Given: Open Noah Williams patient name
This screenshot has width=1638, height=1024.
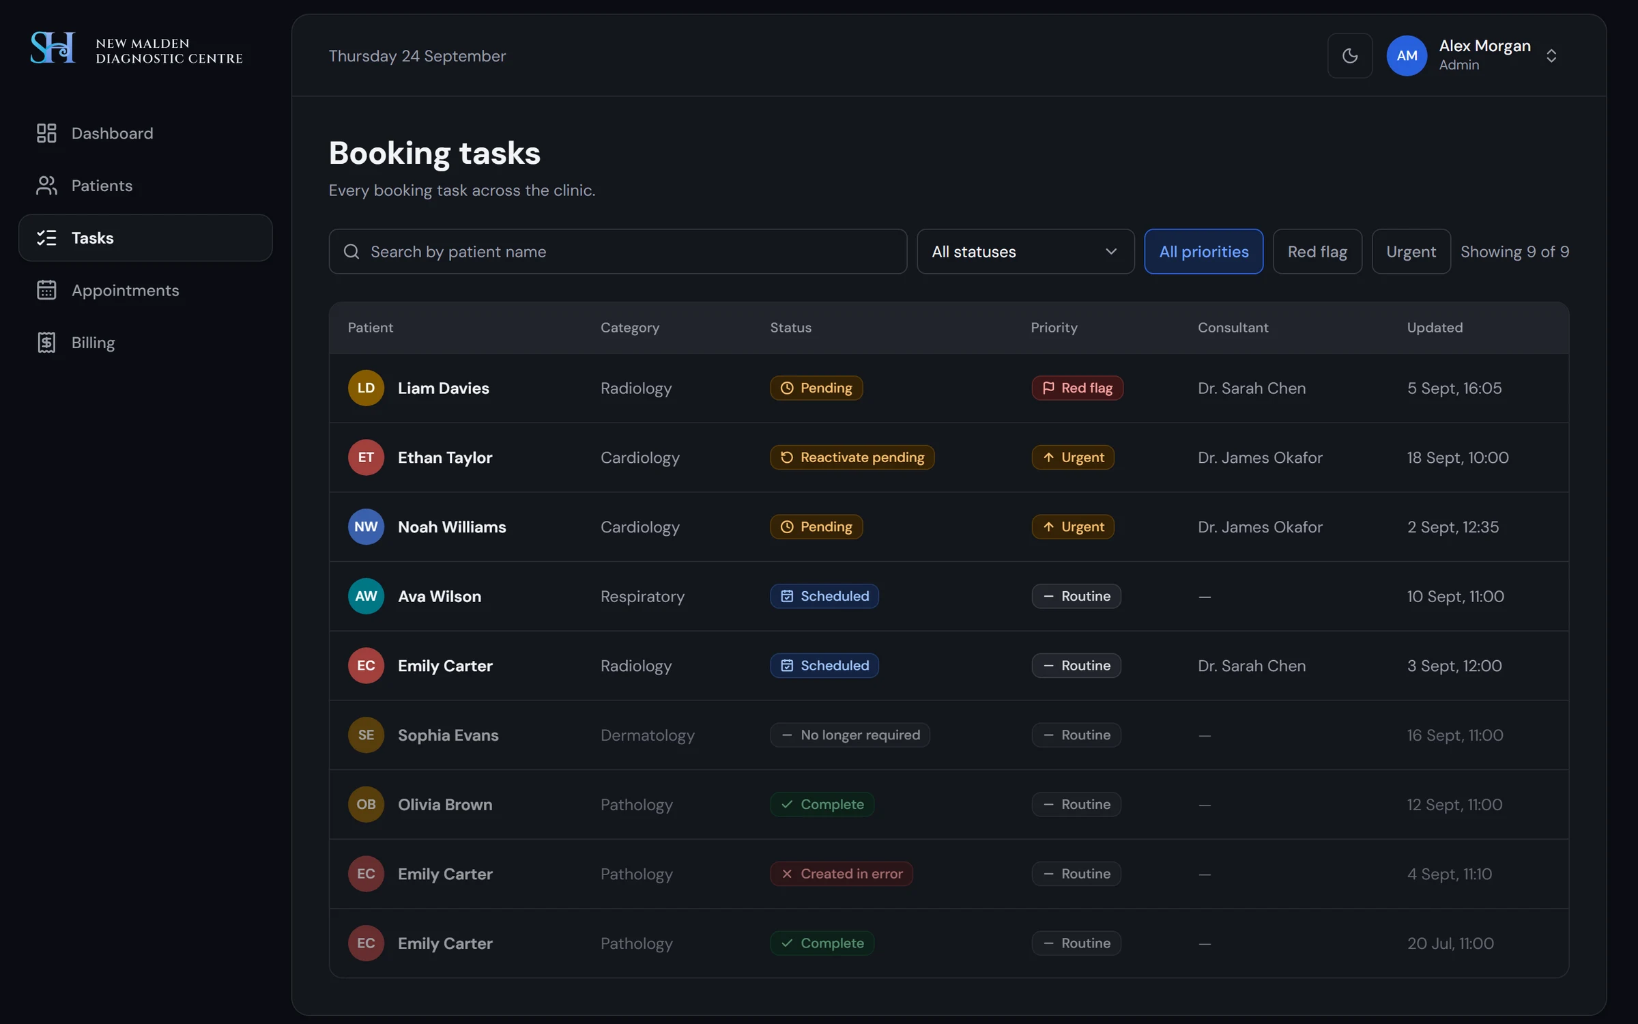Looking at the screenshot, I should [452, 527].
